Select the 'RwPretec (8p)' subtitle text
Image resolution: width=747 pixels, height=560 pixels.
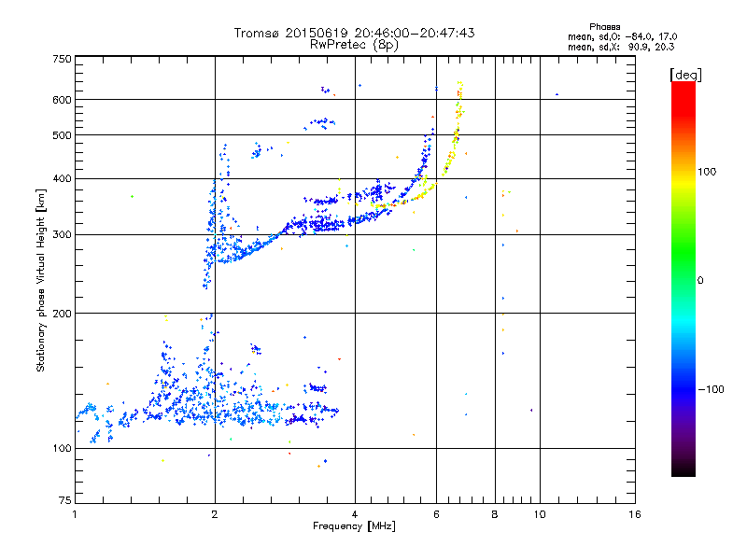(354, 45)
